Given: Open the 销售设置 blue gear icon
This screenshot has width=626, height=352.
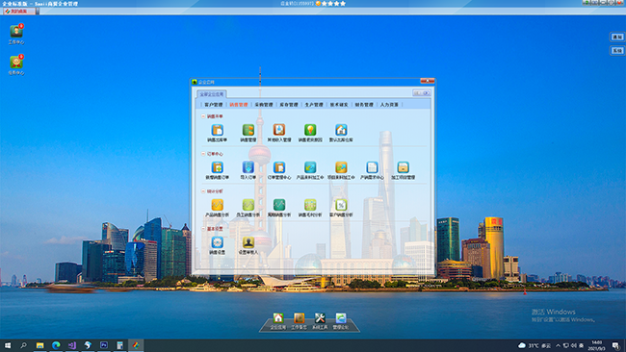Looking at the screenshot, I should [x=218, y=242].
